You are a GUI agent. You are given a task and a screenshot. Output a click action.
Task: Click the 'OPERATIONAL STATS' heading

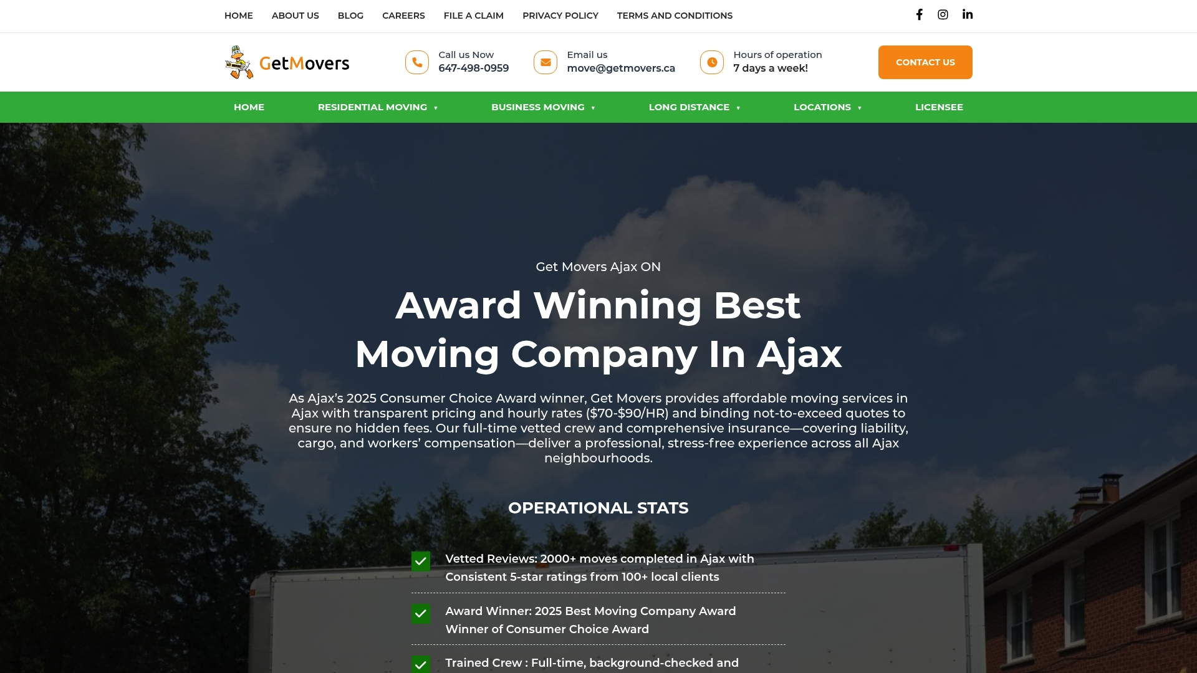598,508
